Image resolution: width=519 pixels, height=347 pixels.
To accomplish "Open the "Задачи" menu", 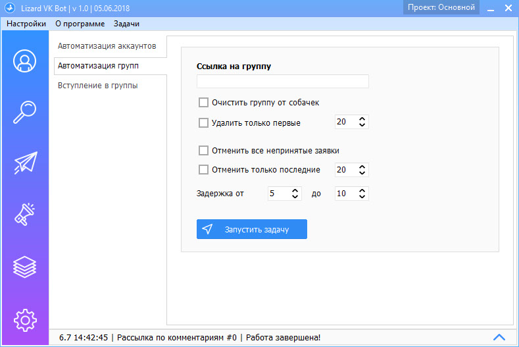I will [126, 24].
